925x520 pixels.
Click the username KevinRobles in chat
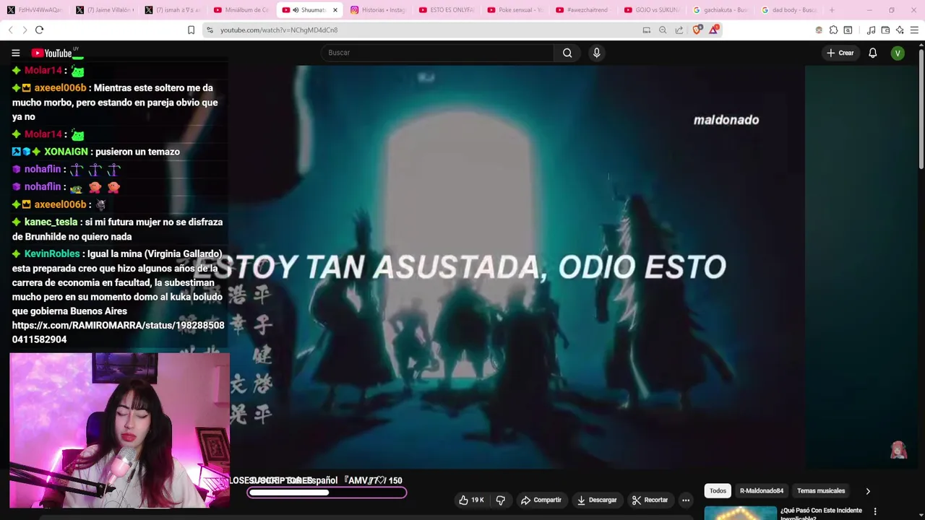tap(52, 253)
